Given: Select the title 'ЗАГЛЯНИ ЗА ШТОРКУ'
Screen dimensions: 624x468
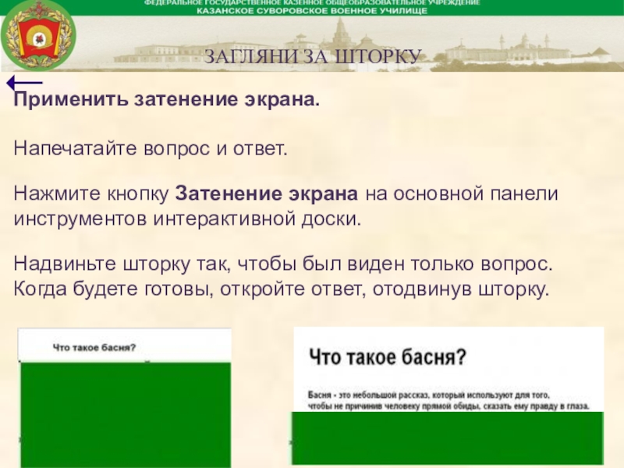Looking at the screenshot, I should (x=313, y=56).
